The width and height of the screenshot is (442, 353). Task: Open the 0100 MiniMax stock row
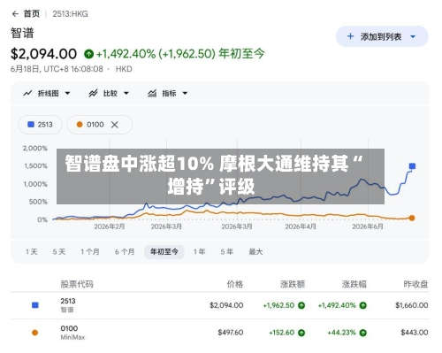(x=219, y=333)
